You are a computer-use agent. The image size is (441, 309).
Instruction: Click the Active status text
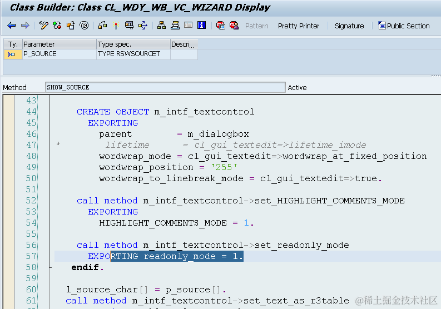(x=297, y=88)
